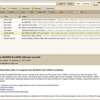
Task: Click the Briefcase folder icon
Action: tap(33, 8)
